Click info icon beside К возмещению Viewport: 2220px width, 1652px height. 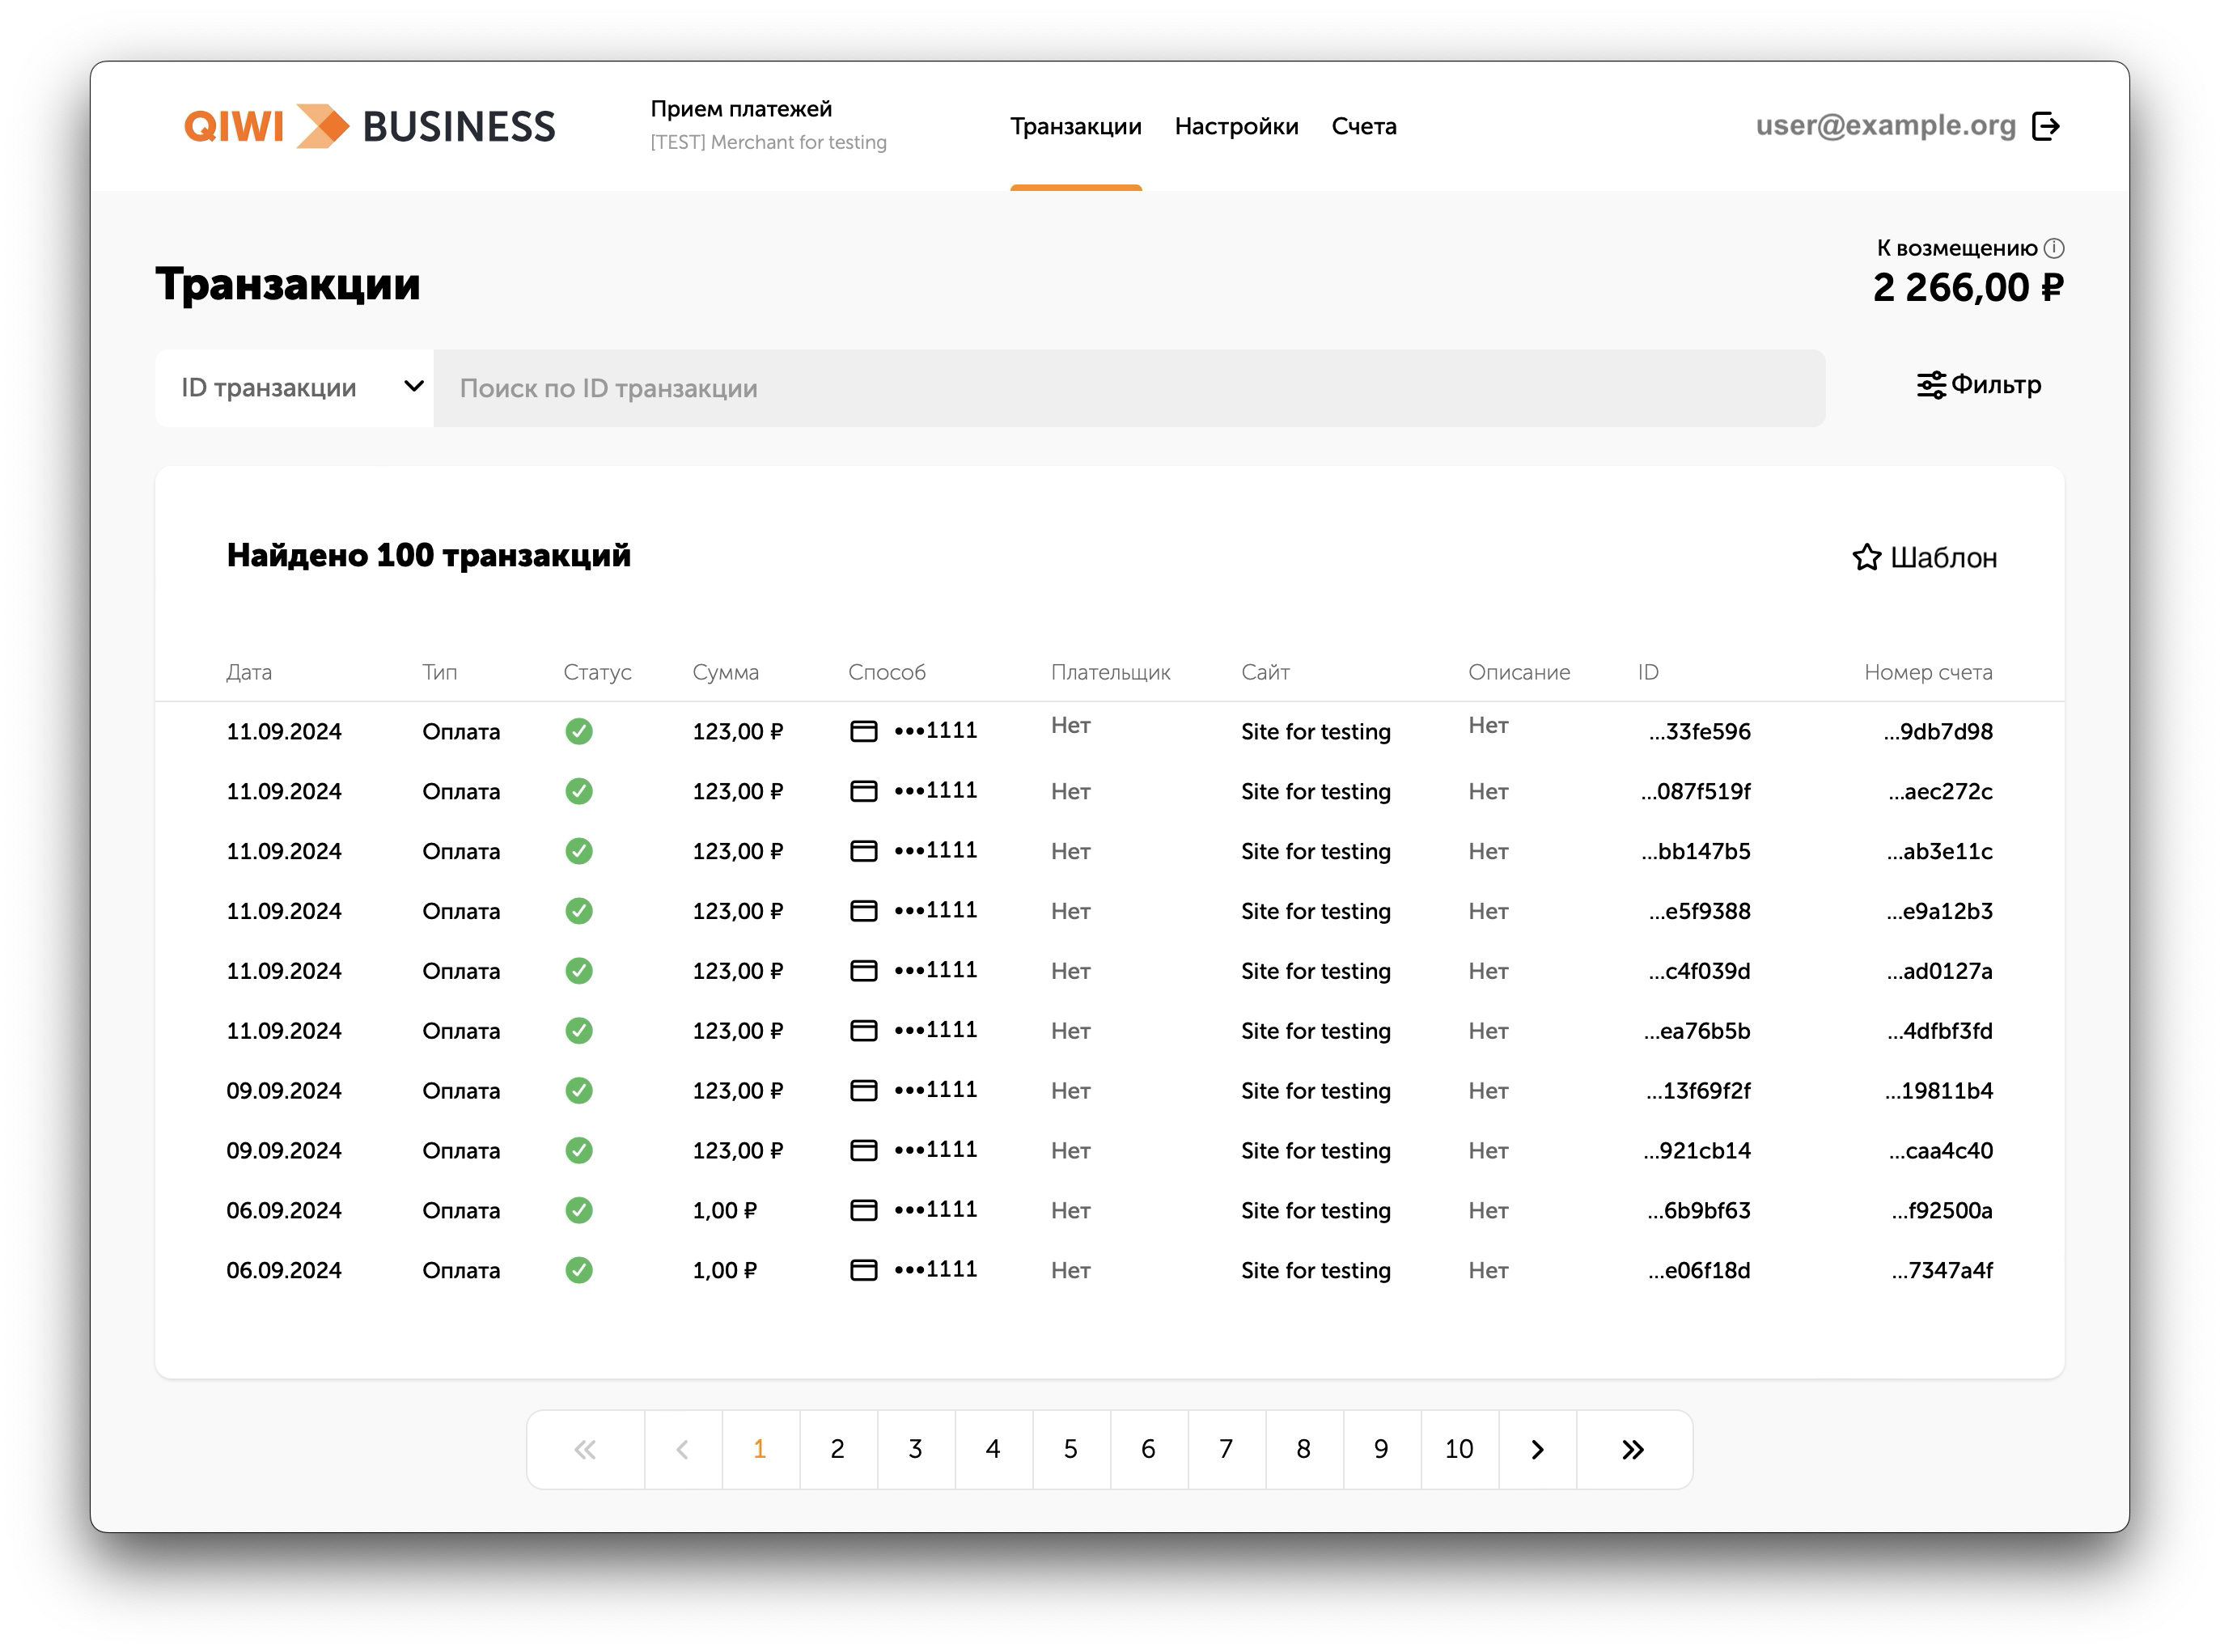[x=2054, y=248]
